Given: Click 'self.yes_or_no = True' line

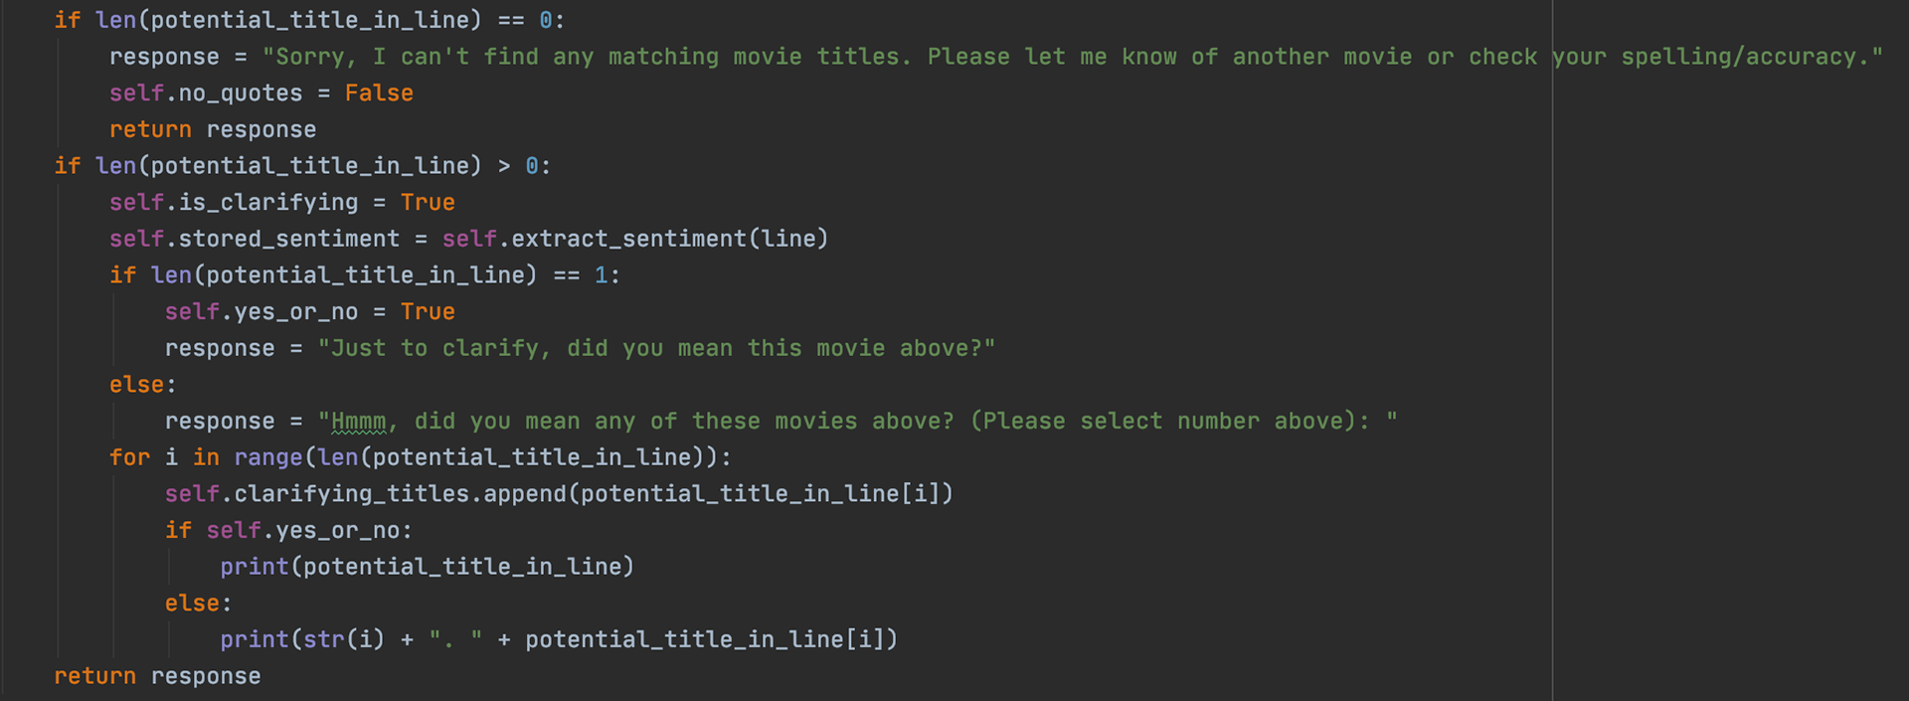Looking at the screenshot, I should tap(310, 312).
